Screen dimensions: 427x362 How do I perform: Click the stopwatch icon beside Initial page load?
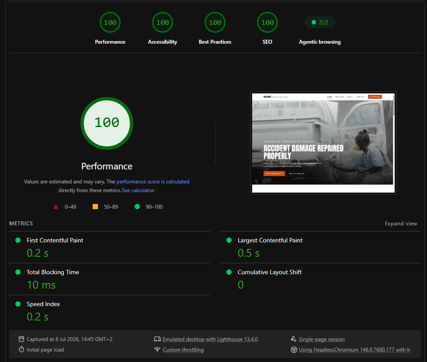click(x=21, y=349)
